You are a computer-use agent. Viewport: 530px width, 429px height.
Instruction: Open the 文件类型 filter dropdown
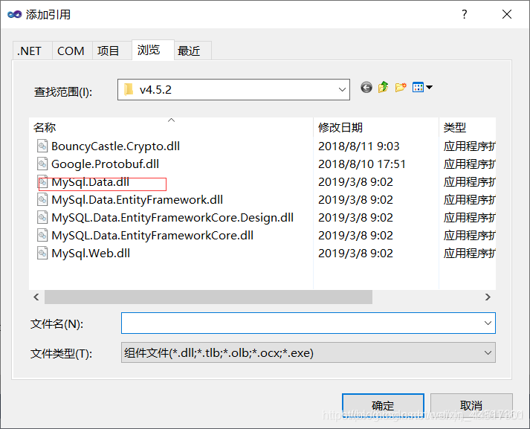click(308, 352)
